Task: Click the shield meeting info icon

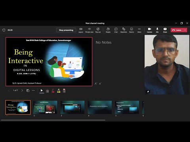Action: [x=4, y=30]
